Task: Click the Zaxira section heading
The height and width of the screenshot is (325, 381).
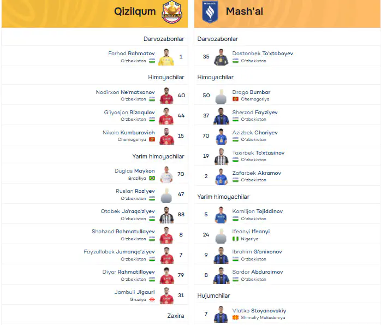Action: [176, 316]
